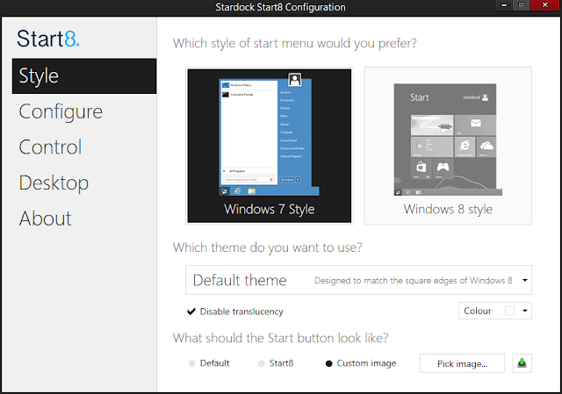The width and height of the screenshot is (562, 394).
Task: Open the Style section
Action: point(84,76)
